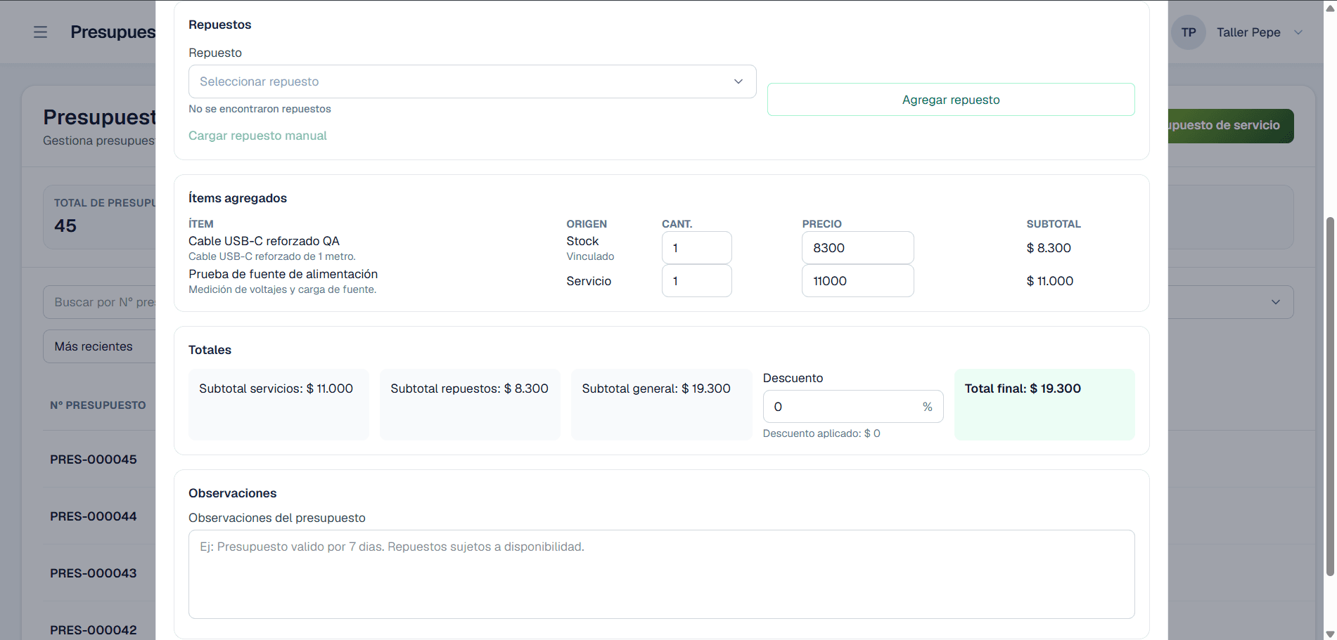Viewport: 1337px width, 640px height.
Task: Click the Total final: $ 19.300 box
Action: coord(1044,405)
